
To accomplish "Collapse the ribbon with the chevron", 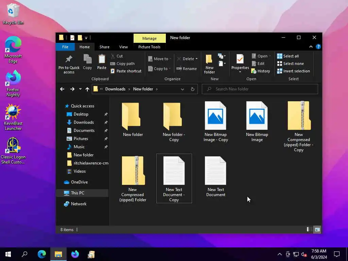I will pyautogui.click(x=311, y=47).
